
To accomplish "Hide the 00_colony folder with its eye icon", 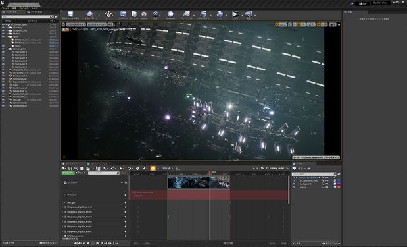I will (3, 28).
